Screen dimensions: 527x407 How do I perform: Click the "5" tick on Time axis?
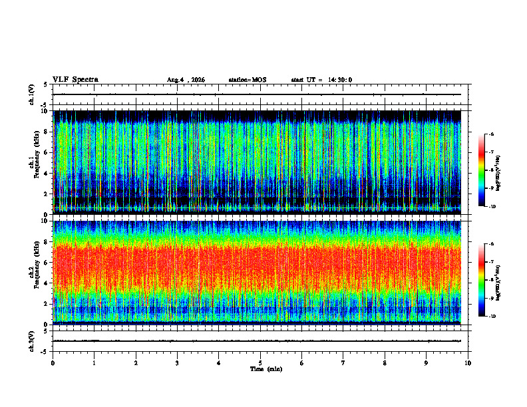pyautogui.click(x=260, y=363)
